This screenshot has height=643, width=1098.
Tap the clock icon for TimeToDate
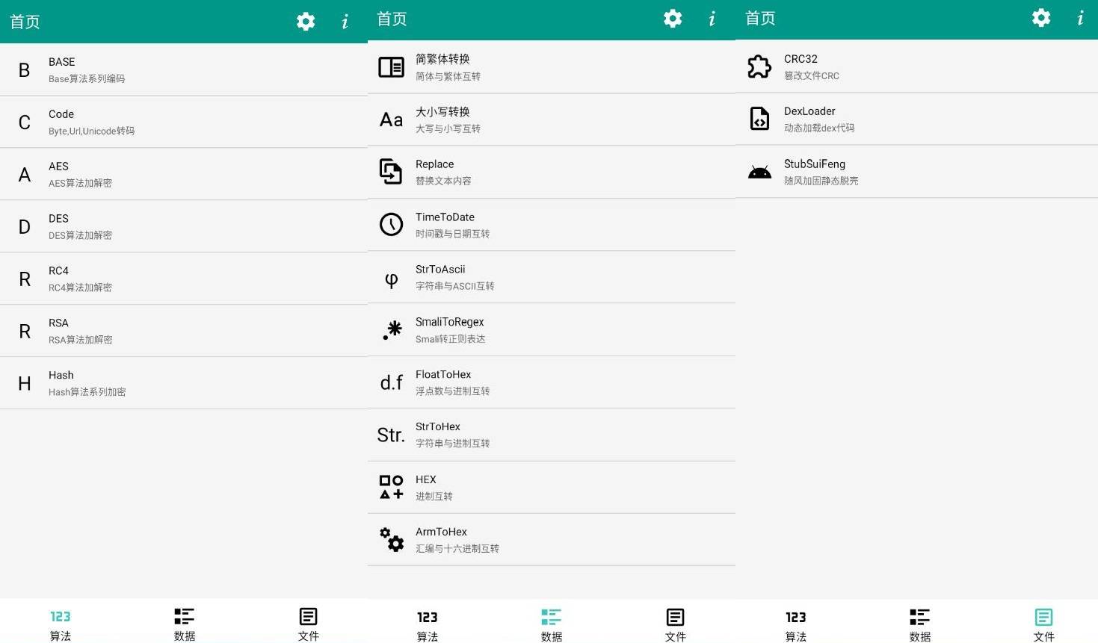391,224
